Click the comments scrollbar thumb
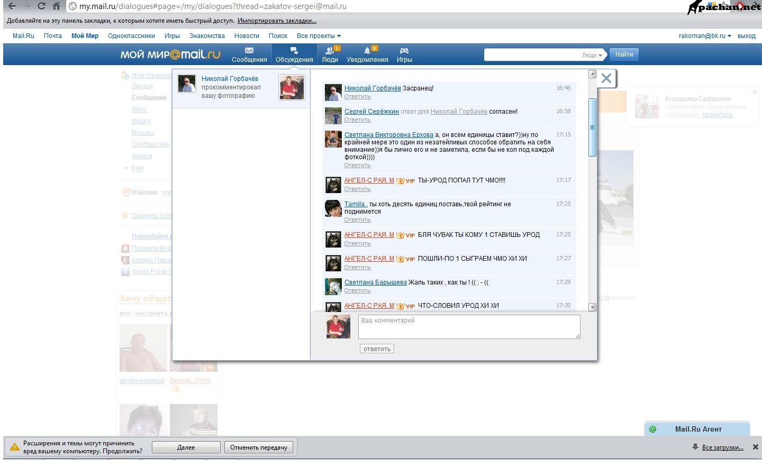 (592, 127)
